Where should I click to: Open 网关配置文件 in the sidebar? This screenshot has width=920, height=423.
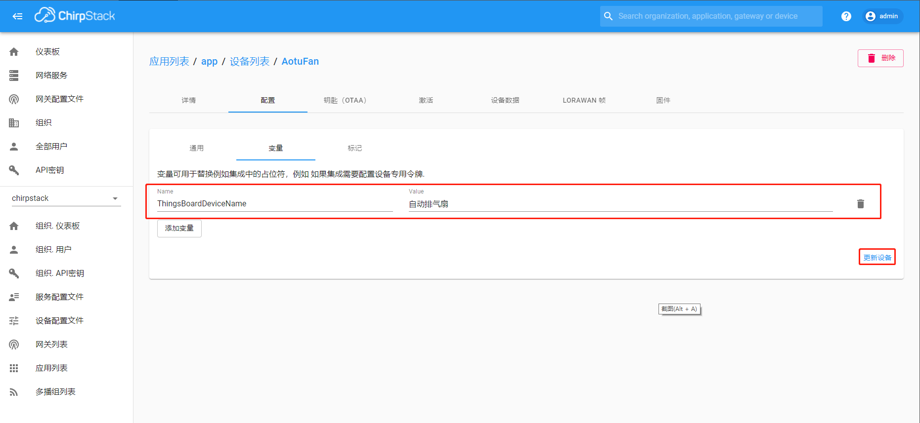(59, 99)
